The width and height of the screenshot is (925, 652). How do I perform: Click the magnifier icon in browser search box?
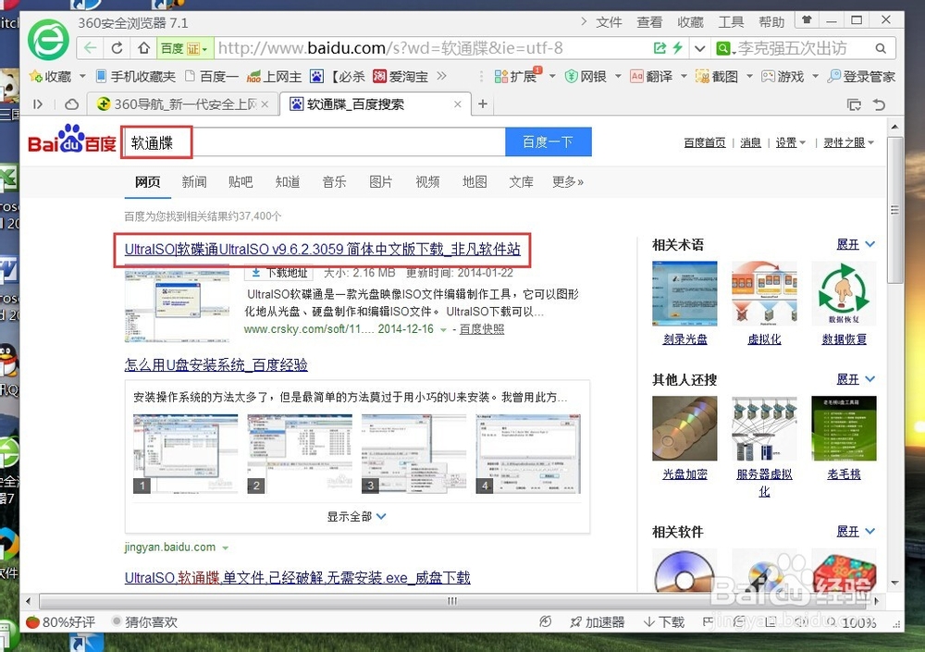(x=881, y=48)
